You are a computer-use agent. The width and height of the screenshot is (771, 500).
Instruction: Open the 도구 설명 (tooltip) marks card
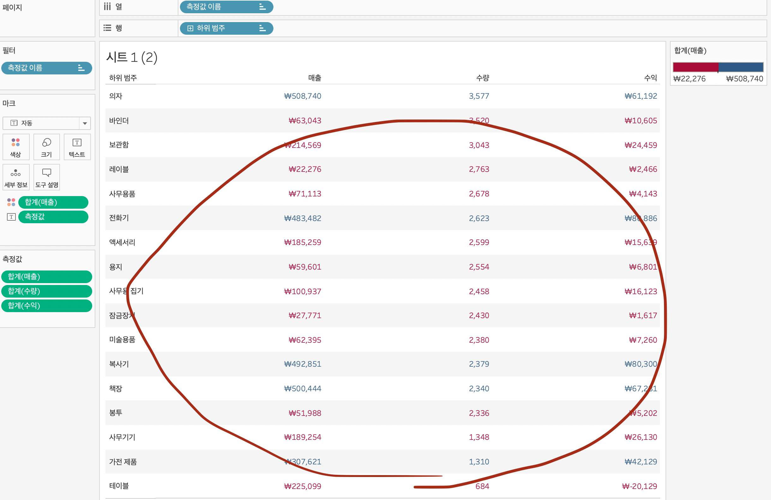[x=47, y=177]
